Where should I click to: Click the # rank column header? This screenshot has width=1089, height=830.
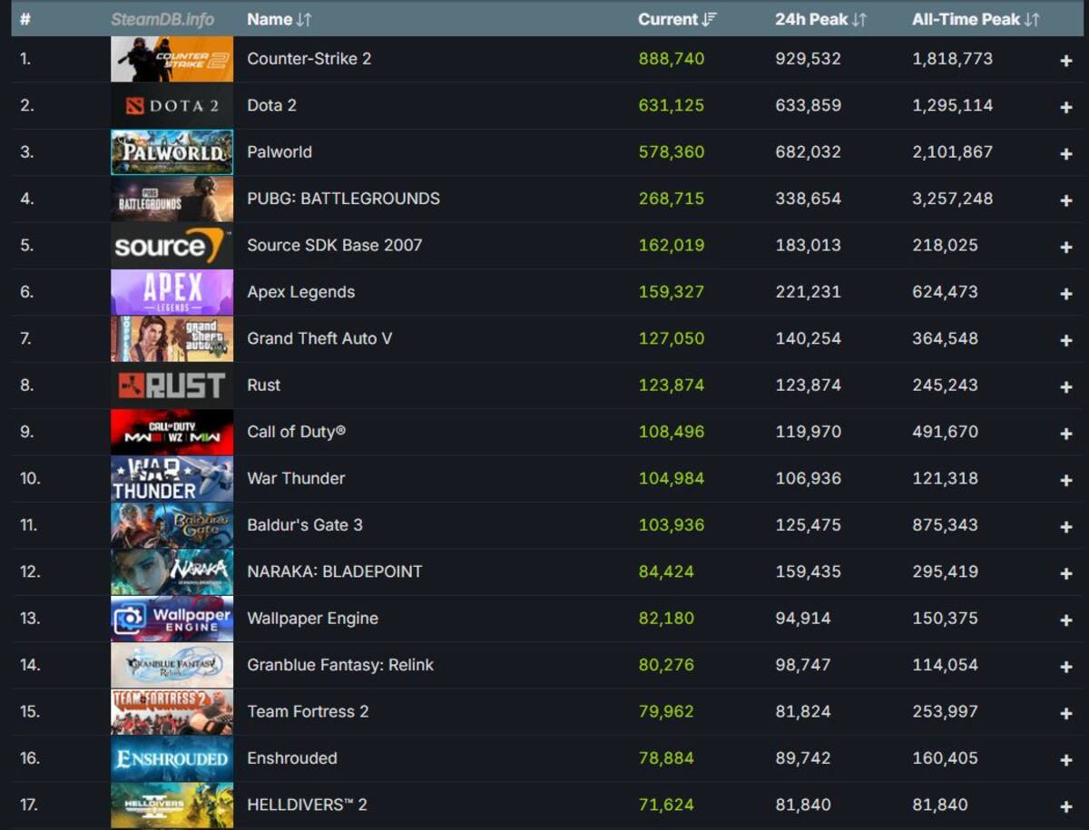[x=25, y=19]
